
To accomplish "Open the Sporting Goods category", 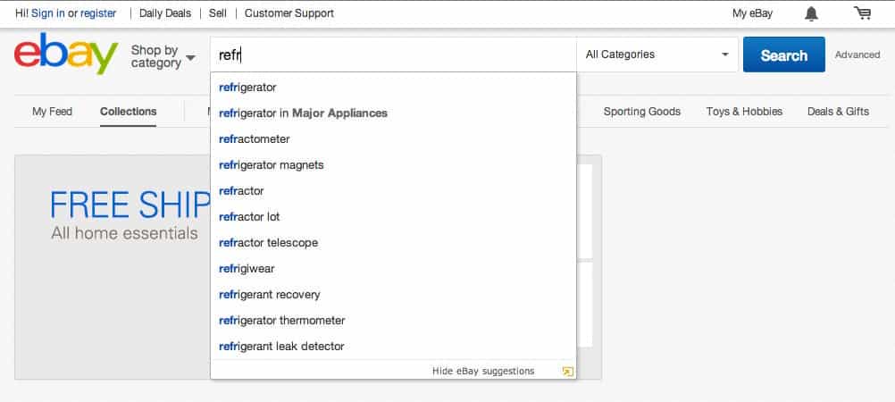I will coord(642,112).
